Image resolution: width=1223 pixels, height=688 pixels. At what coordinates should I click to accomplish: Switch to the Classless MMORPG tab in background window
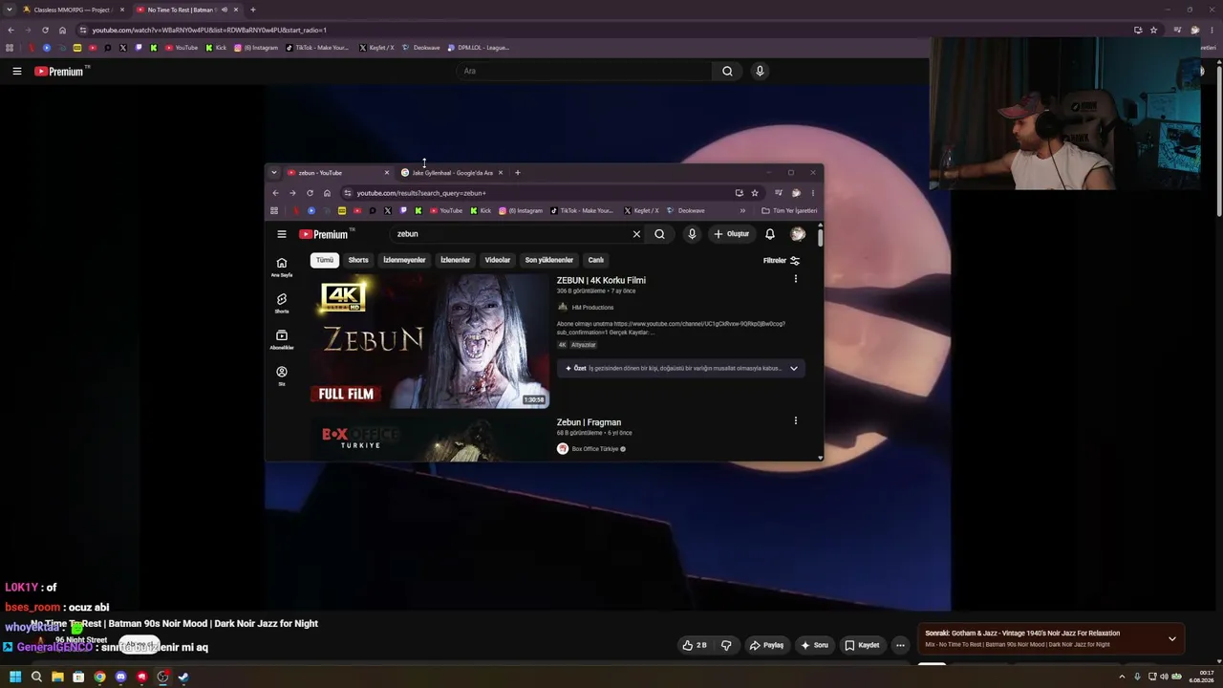(x=72, y=10)
